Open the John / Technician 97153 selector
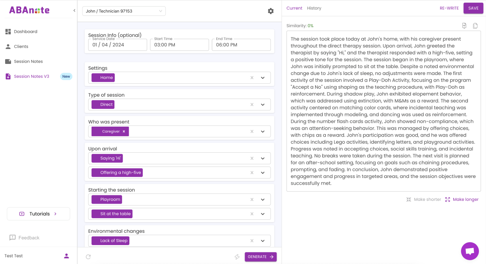The image size is (486, 264). [x=124, y=11]
